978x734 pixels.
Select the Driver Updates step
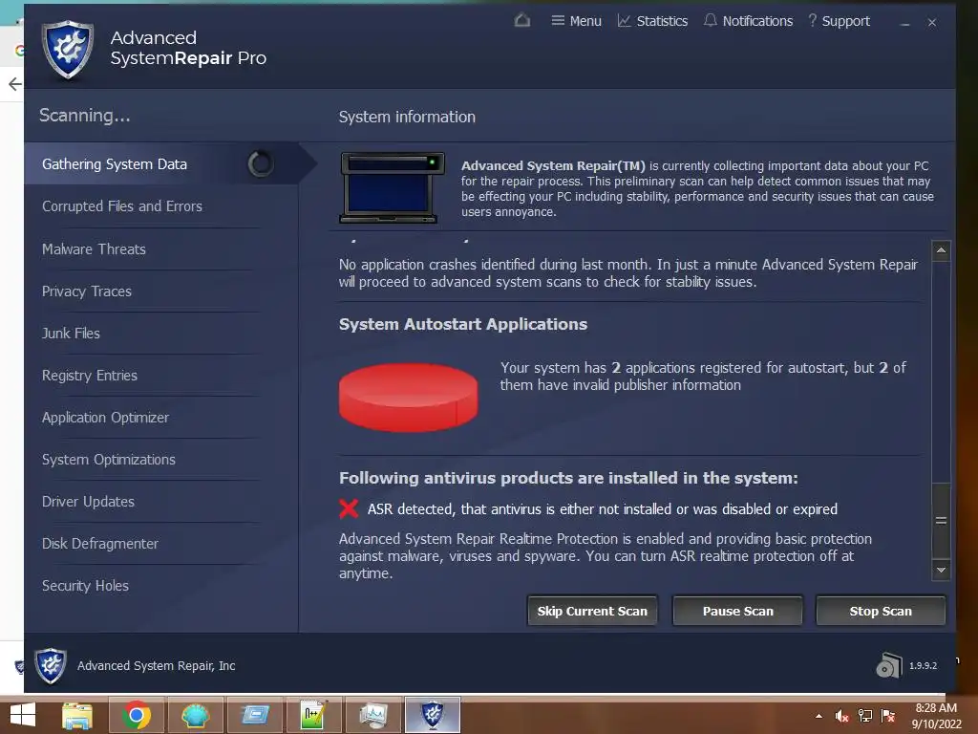tap(88, 502)
